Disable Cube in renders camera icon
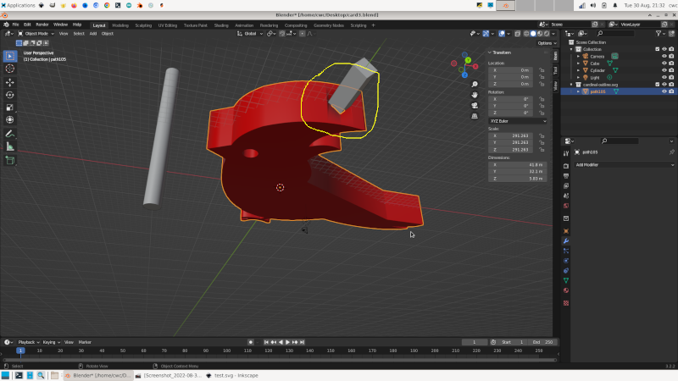Screen dimensions: 678x381 tap(671, 63)
